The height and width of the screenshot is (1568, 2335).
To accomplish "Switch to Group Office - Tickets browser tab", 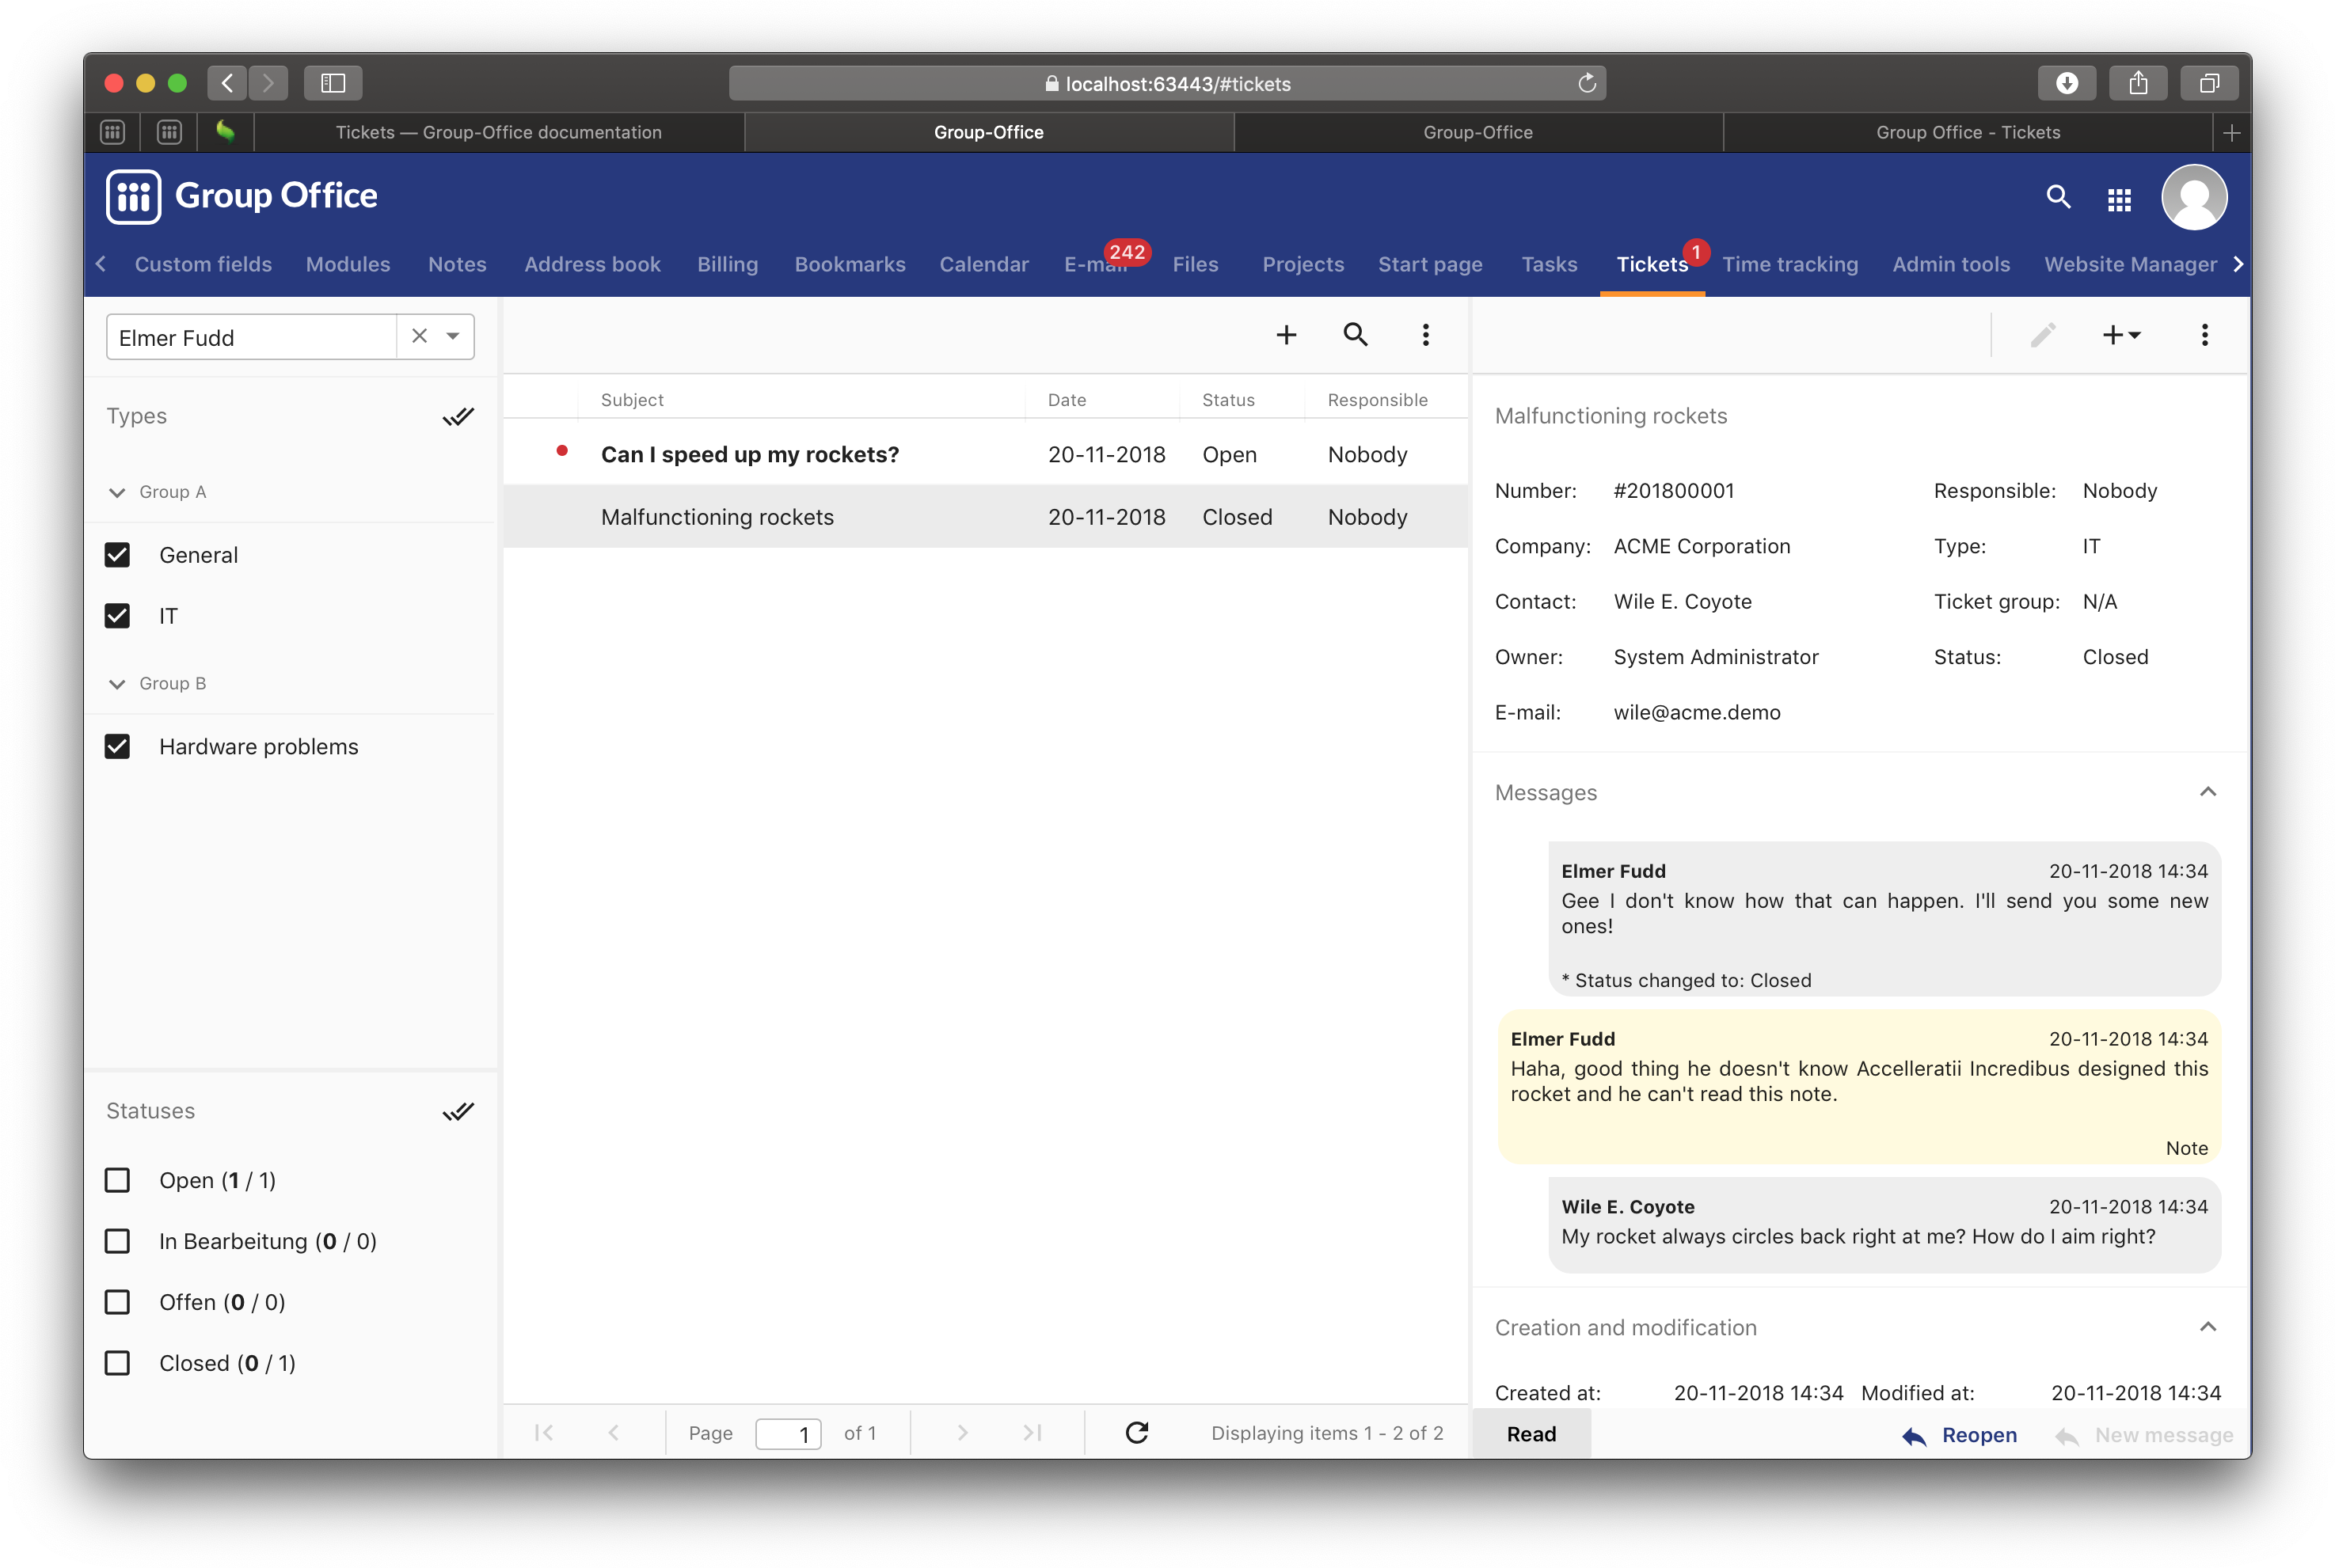I will pos(1967,132).
